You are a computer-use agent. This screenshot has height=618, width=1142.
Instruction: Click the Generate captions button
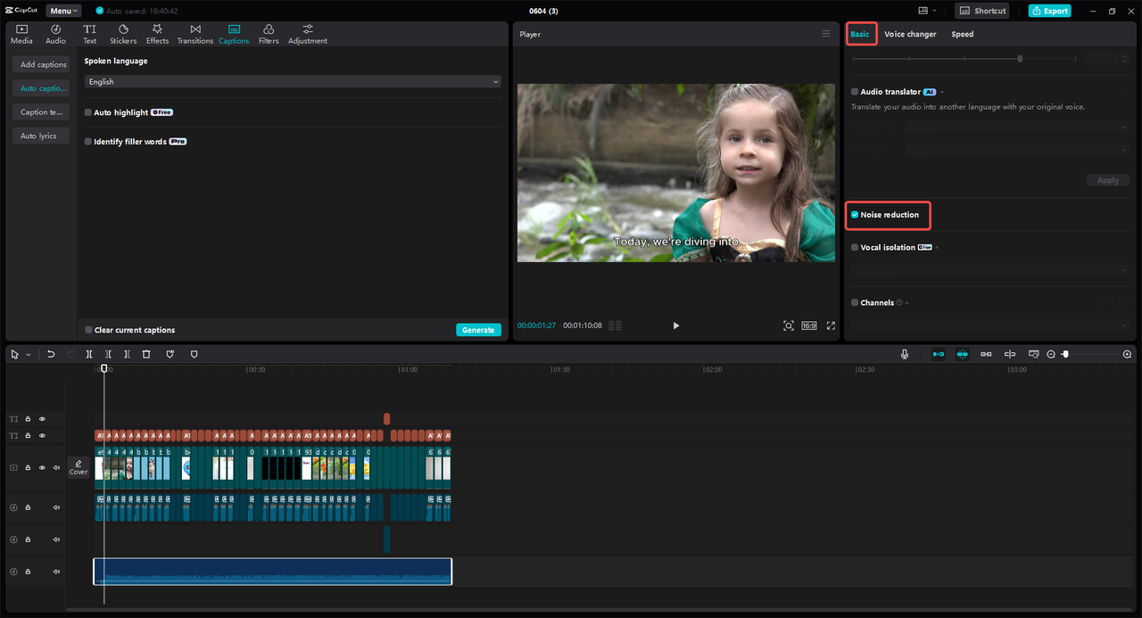[x=478, y=330]
